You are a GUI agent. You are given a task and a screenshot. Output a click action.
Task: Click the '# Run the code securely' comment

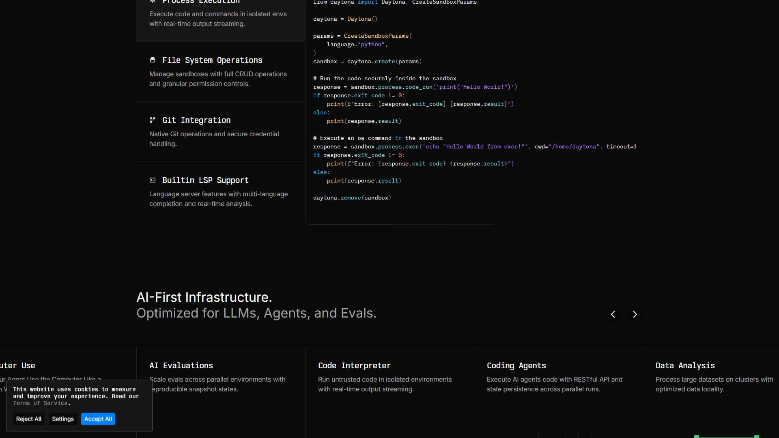pyautogui.click(x=385, y=79)
